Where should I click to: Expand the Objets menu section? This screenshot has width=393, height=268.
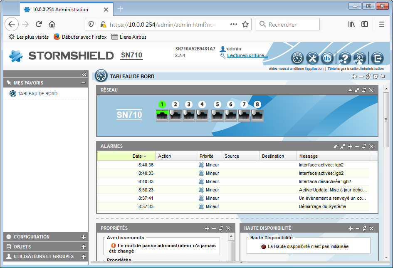coord(83,247)
